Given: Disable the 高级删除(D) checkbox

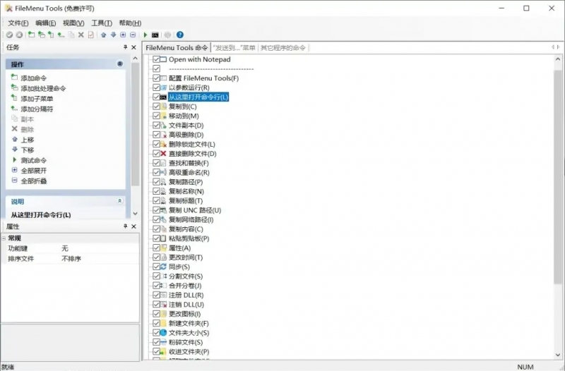Looking at the screenshot, I should click(156, 135).
